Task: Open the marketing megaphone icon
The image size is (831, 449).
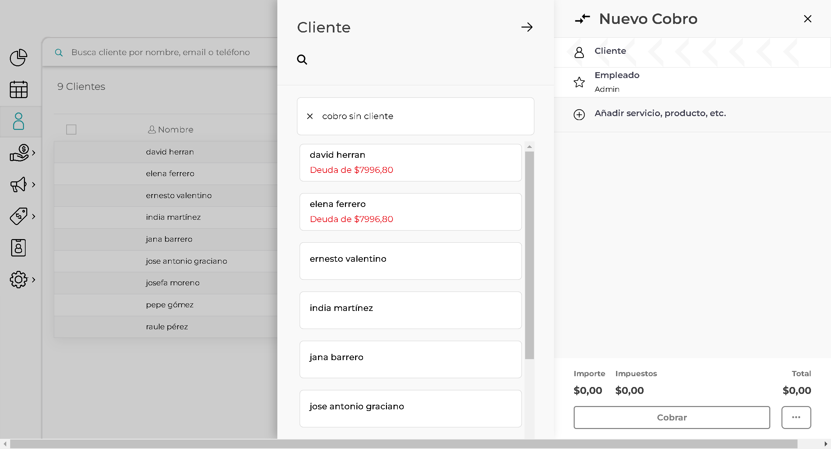Action: pos(18,185)
